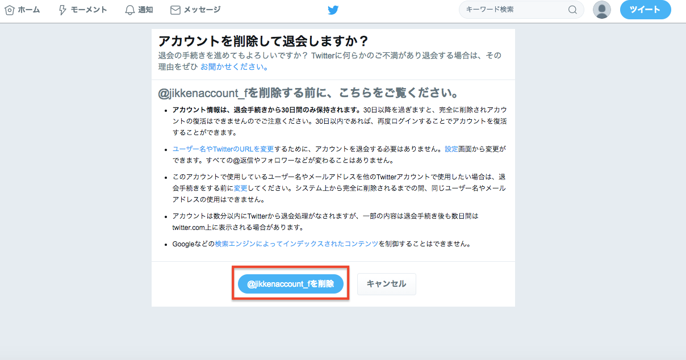Click the bold text アカウント情報は、退会手続きから30日間のみ保持されます。

(x=266, y=110)
